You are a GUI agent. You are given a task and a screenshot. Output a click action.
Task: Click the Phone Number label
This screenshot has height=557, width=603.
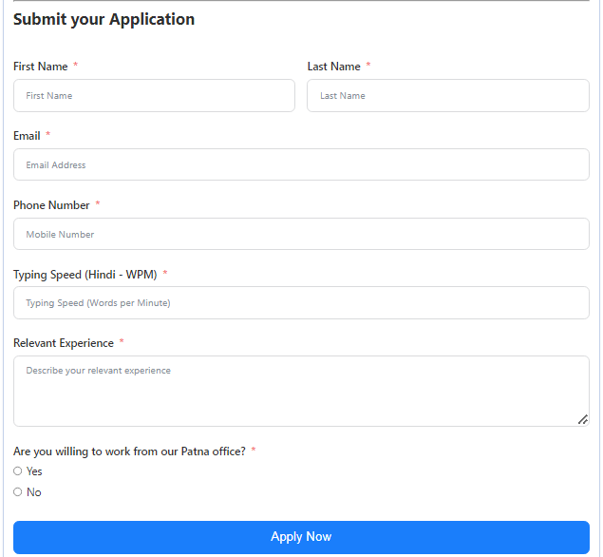pyautogui.click(x=51, y=205)
